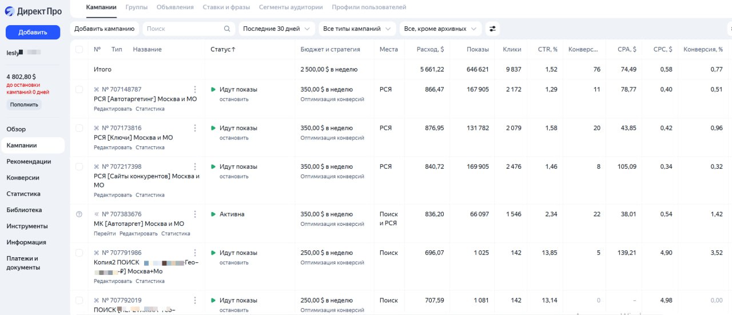Check the box for campaign 707148787
732x315 pixels.
tap(79, 90)
